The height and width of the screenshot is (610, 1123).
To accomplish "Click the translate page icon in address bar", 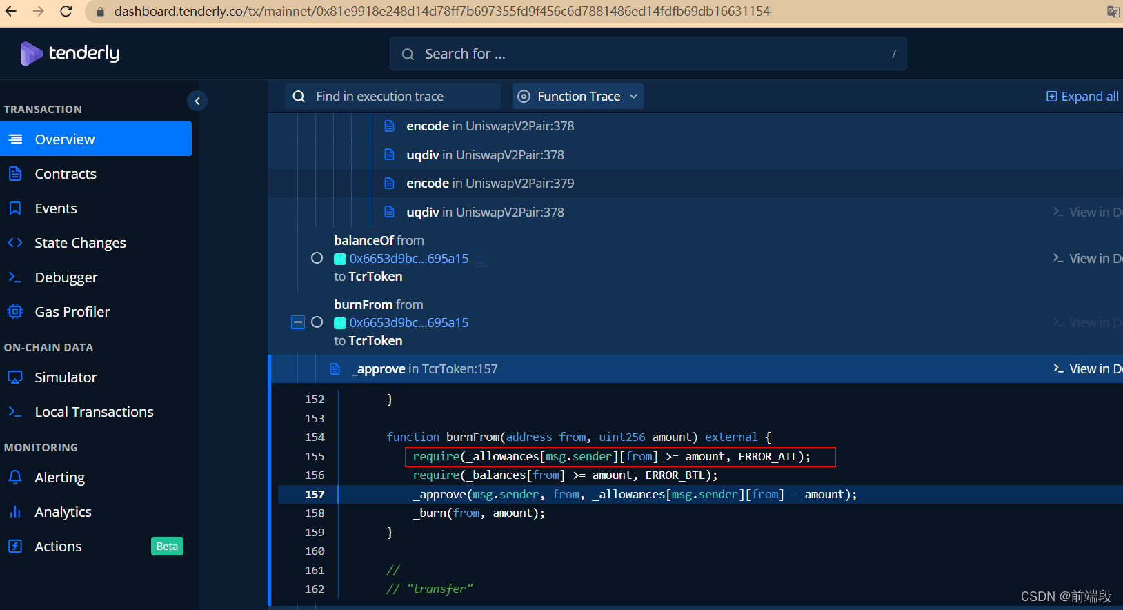I will coord(1113,11).
